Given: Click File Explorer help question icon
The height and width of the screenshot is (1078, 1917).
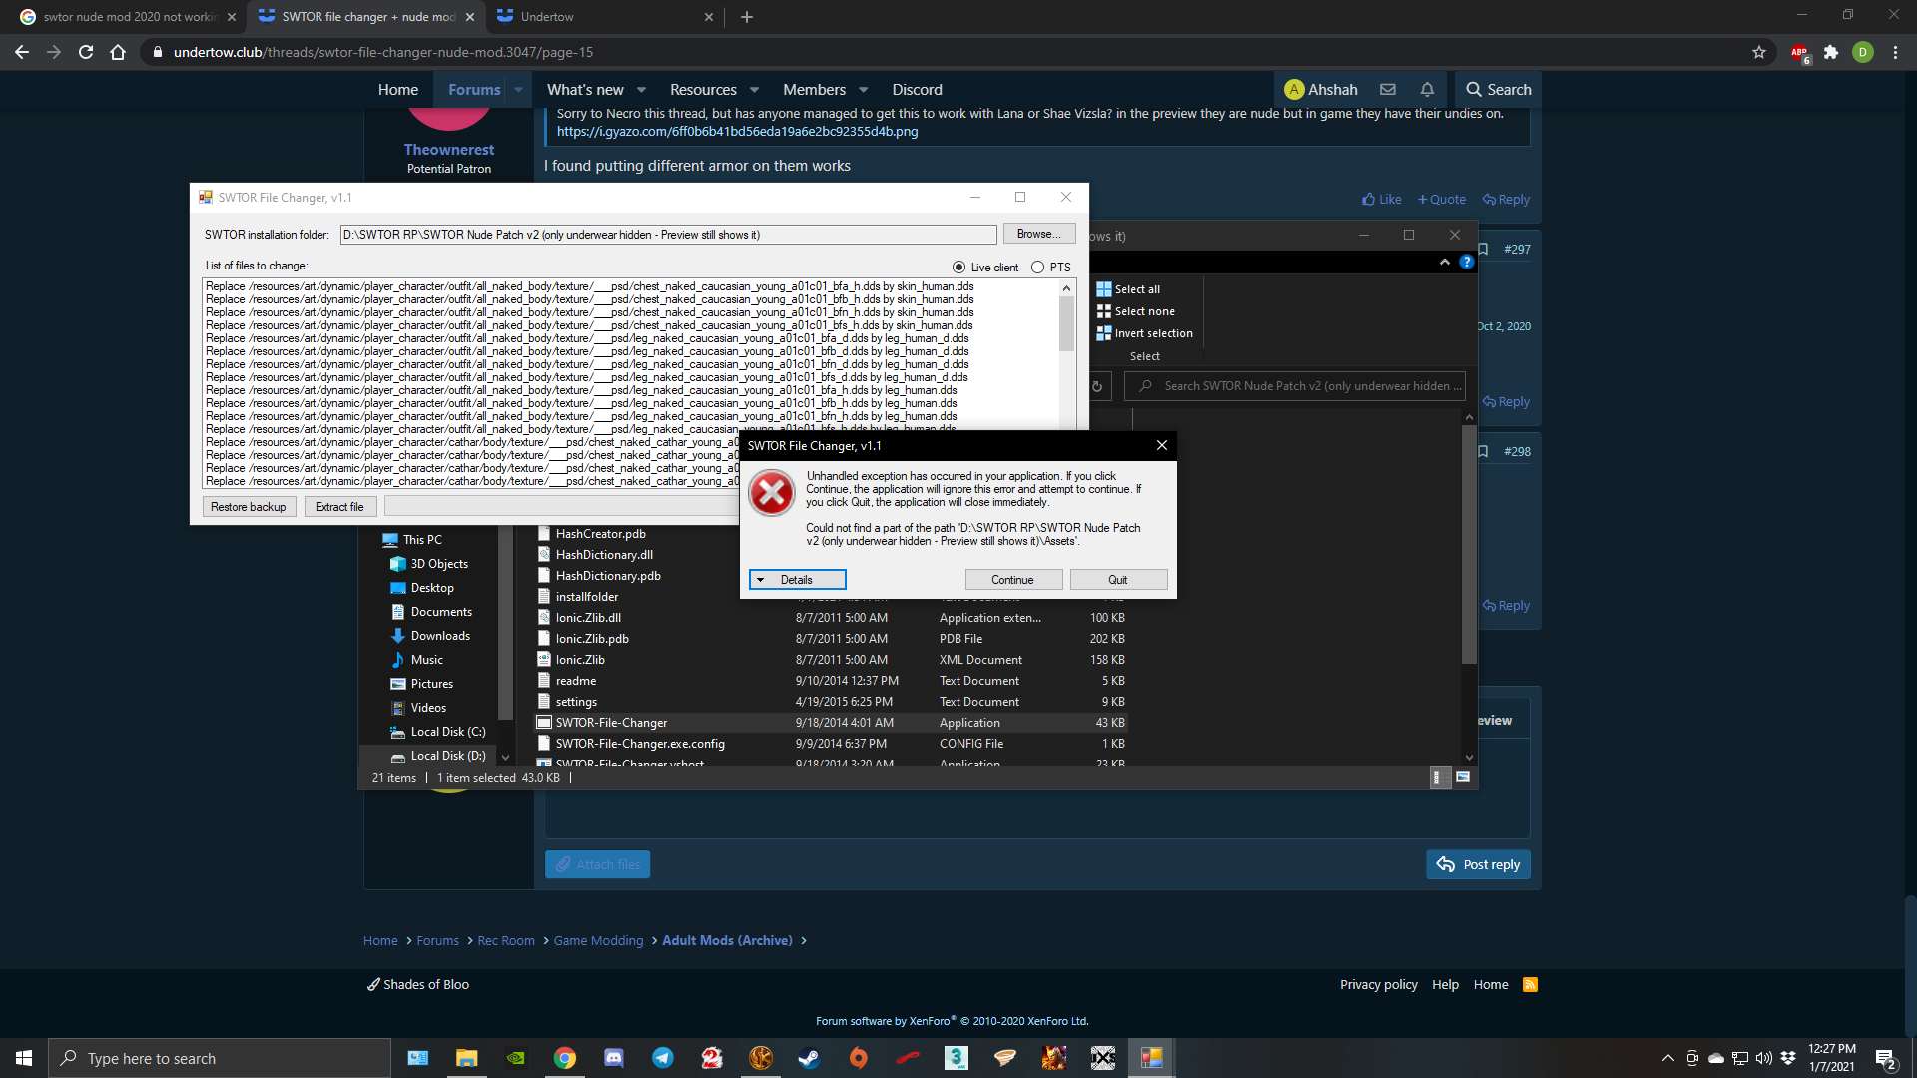Looking at the screenshot, I should 1466,262.
